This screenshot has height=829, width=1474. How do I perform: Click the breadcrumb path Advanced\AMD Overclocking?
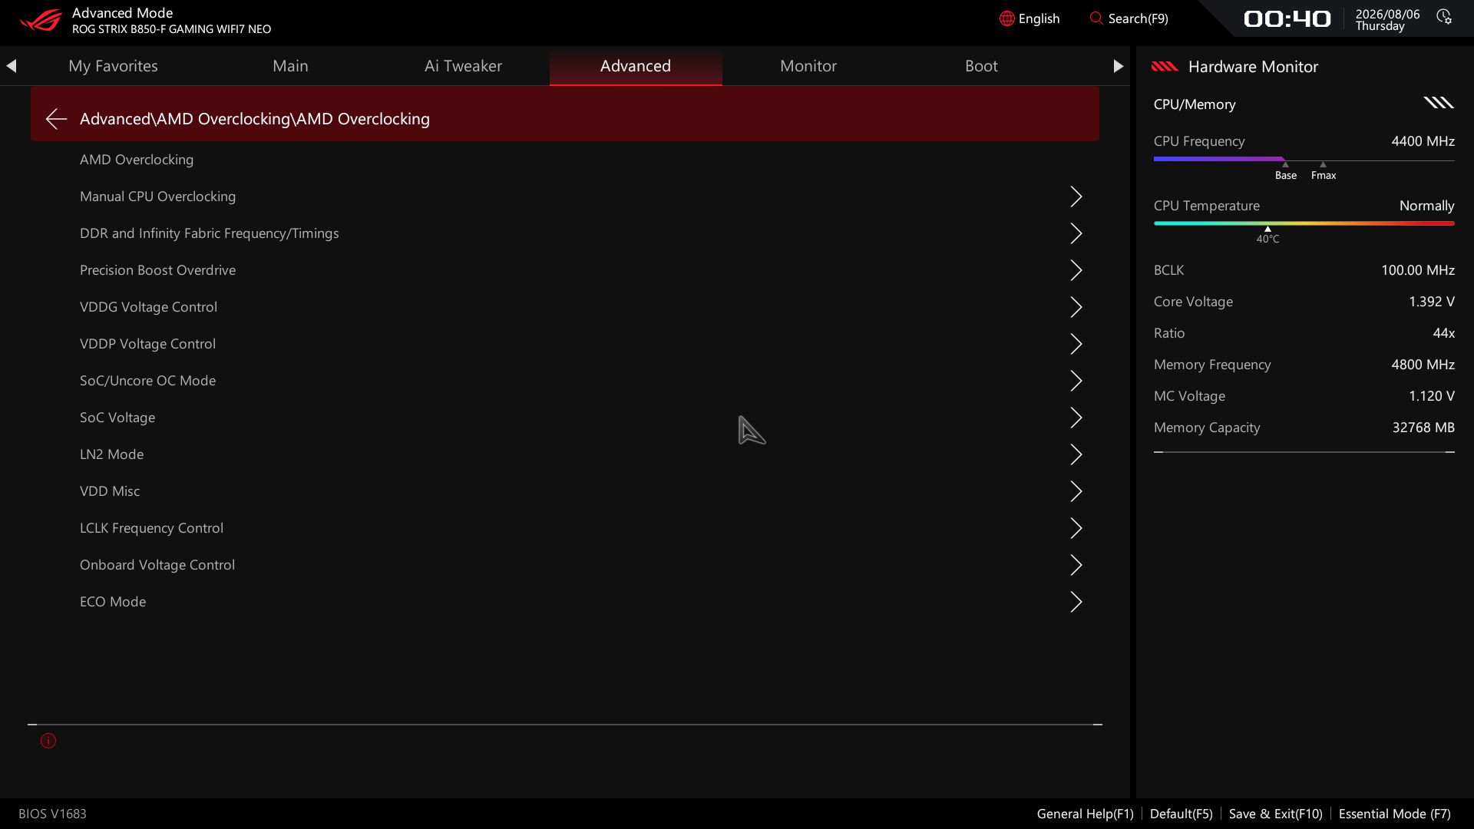(x=255, y=119)
